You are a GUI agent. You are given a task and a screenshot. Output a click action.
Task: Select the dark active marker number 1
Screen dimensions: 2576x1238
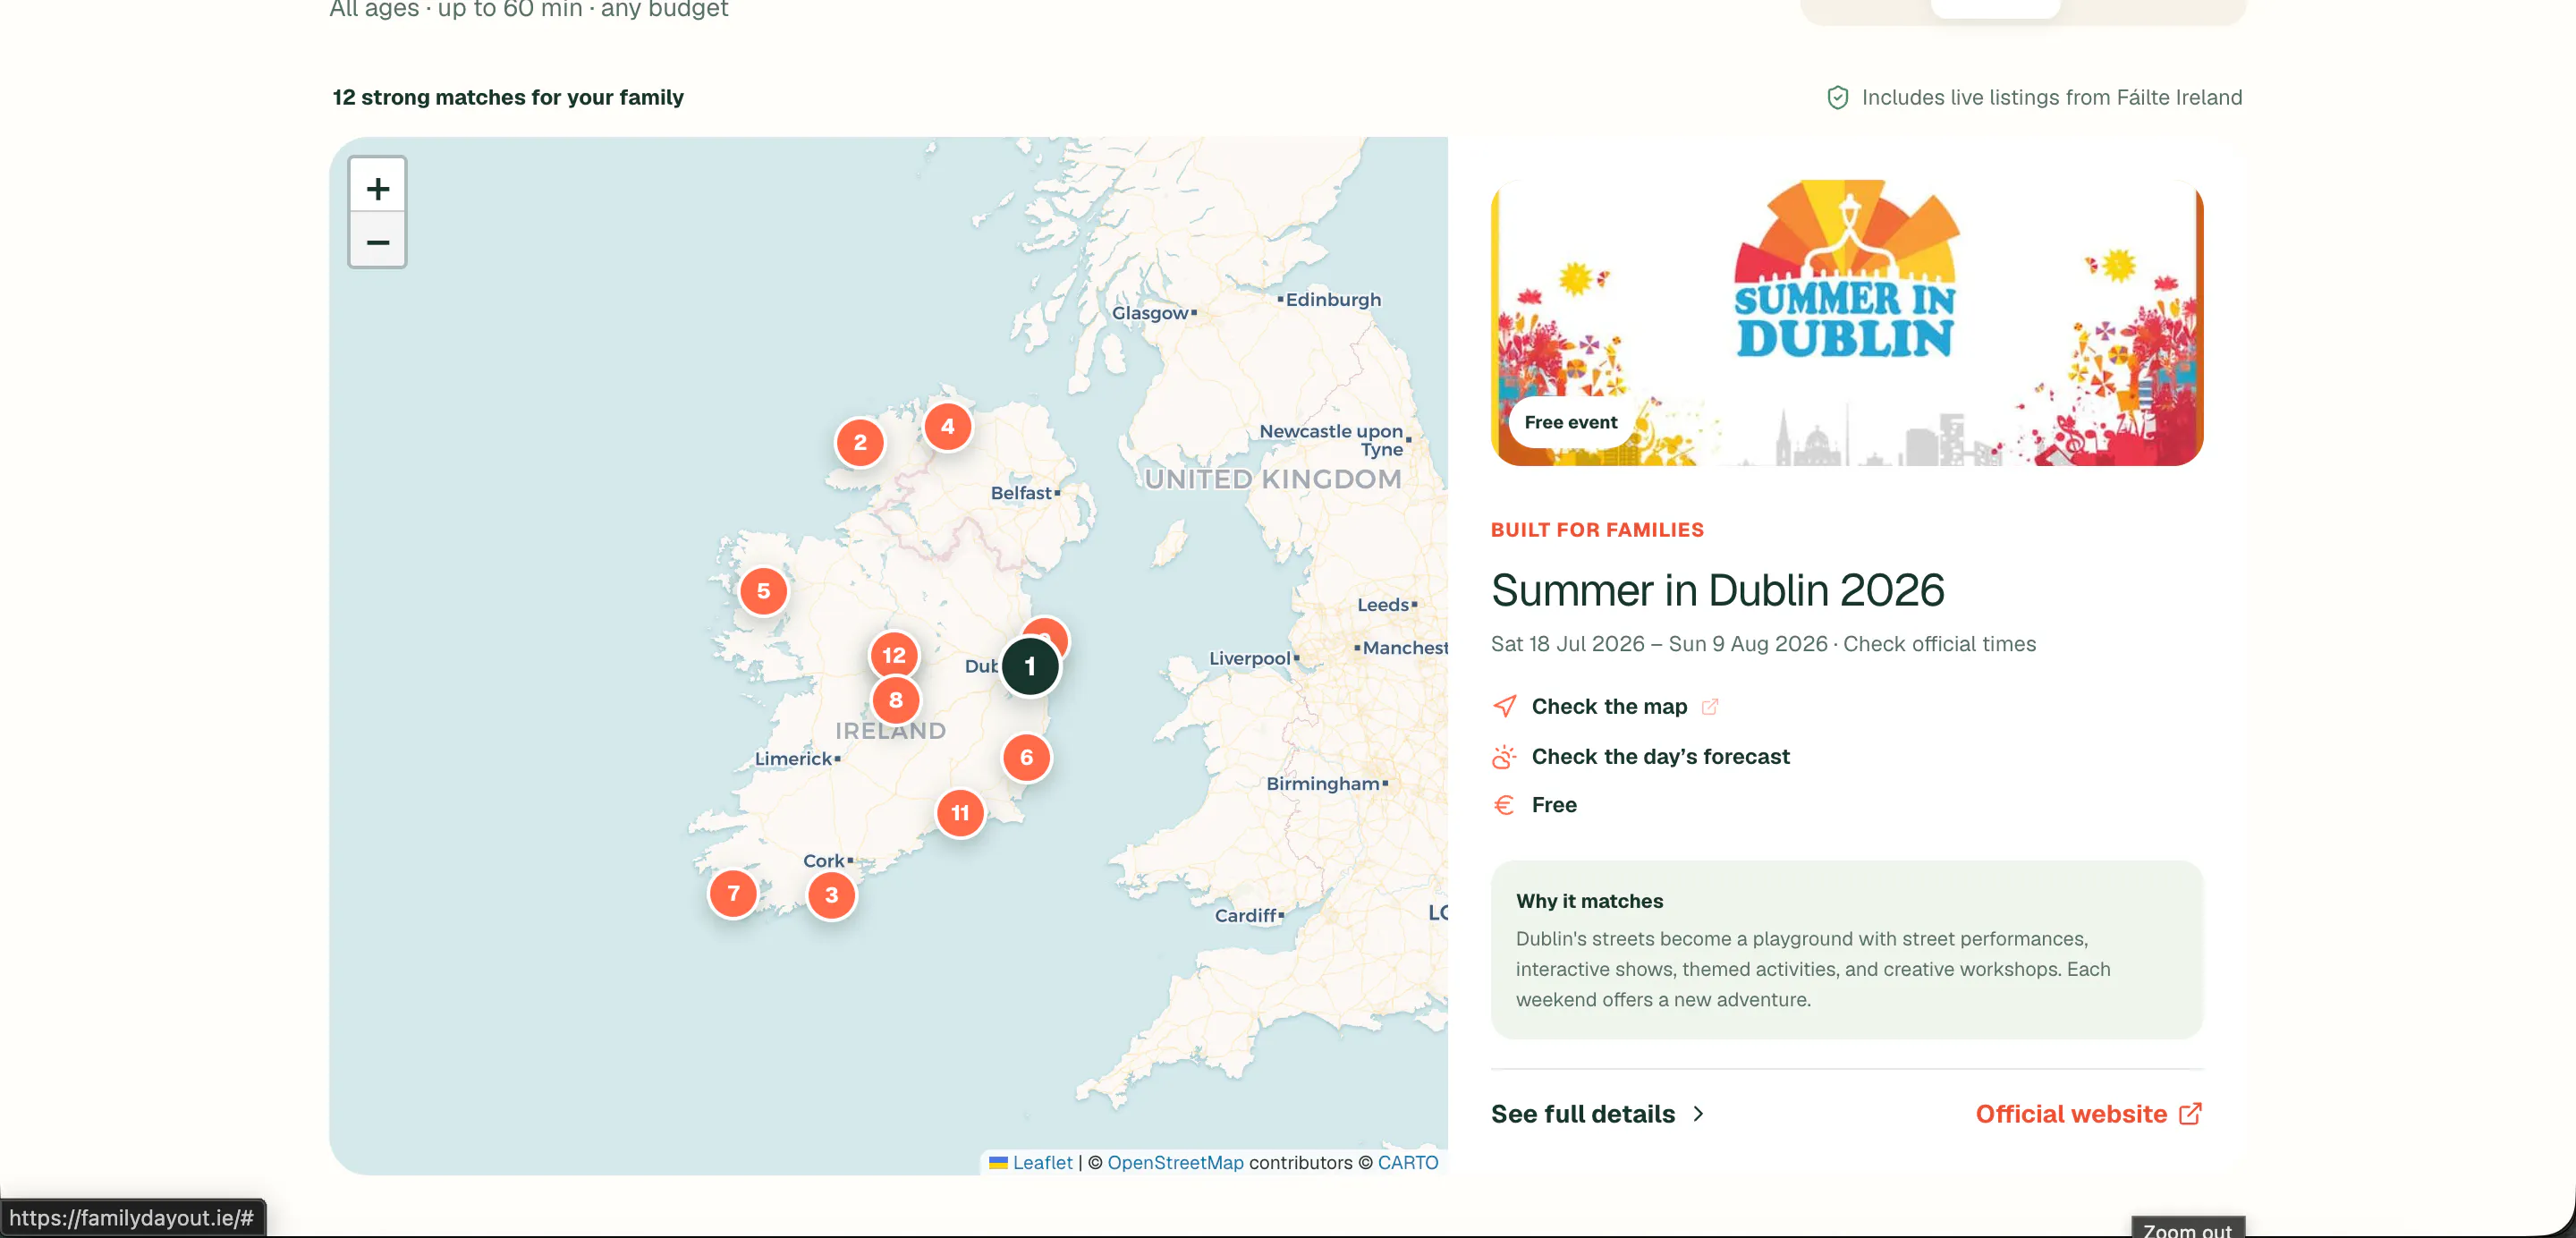coord(1030,666)
